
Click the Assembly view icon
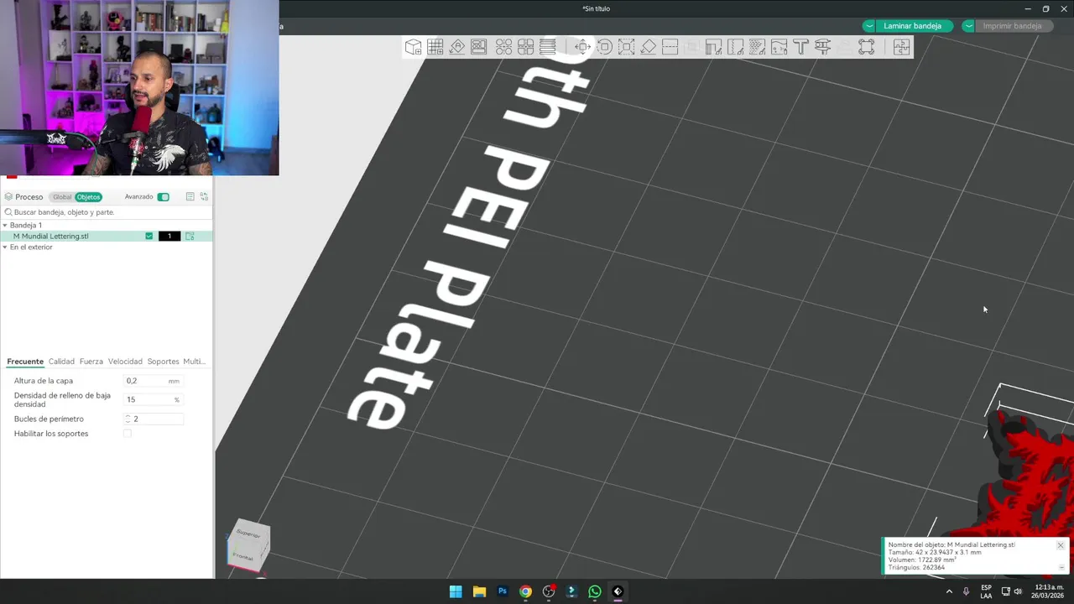coord(866,48)
